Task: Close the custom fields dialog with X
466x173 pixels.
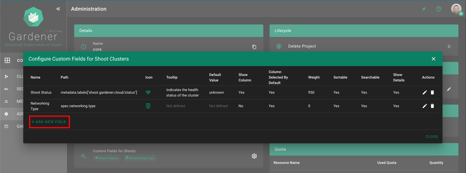Action: 434,59
